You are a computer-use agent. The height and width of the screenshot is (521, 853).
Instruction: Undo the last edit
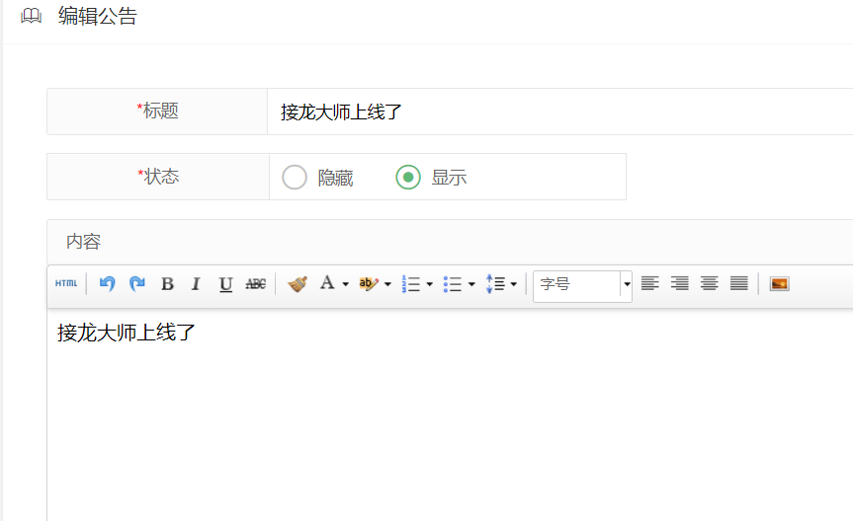click(107, 283)
